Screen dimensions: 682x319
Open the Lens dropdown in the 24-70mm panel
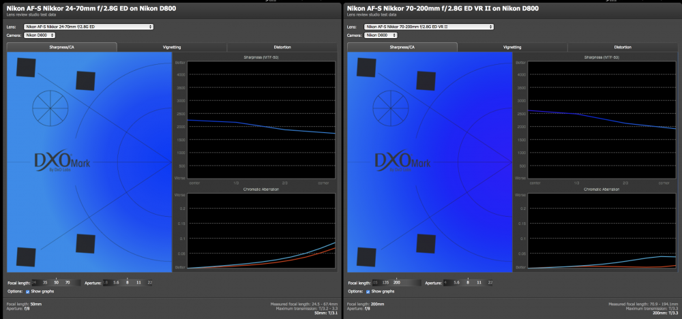pyautogui.click(x=88, y=27)
